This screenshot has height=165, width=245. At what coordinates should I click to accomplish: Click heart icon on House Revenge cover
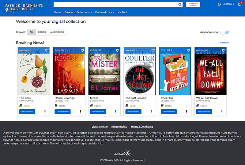tap(82, 51)
